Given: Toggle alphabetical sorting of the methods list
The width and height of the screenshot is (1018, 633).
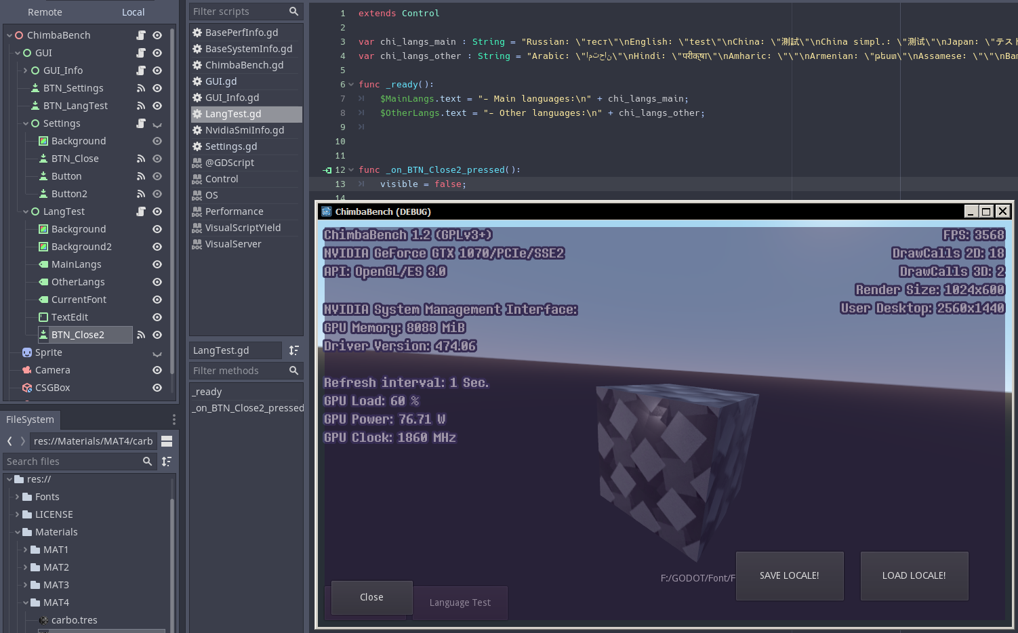Looking at the screenshot, I should point(293,350).
